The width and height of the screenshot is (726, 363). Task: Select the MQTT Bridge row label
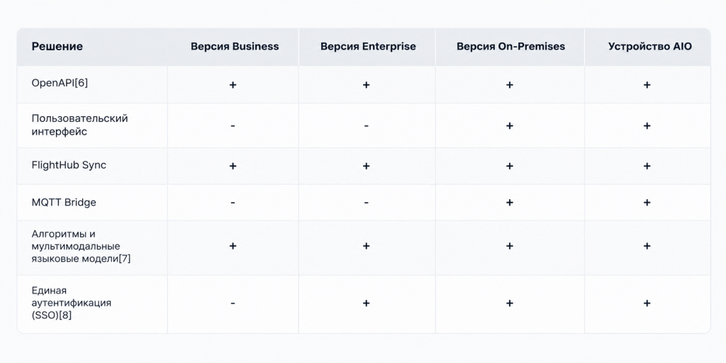[64, 202]
